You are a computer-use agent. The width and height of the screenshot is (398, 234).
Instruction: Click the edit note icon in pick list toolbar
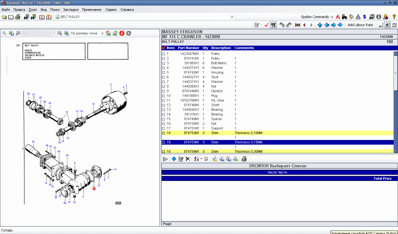click(181, 159)
